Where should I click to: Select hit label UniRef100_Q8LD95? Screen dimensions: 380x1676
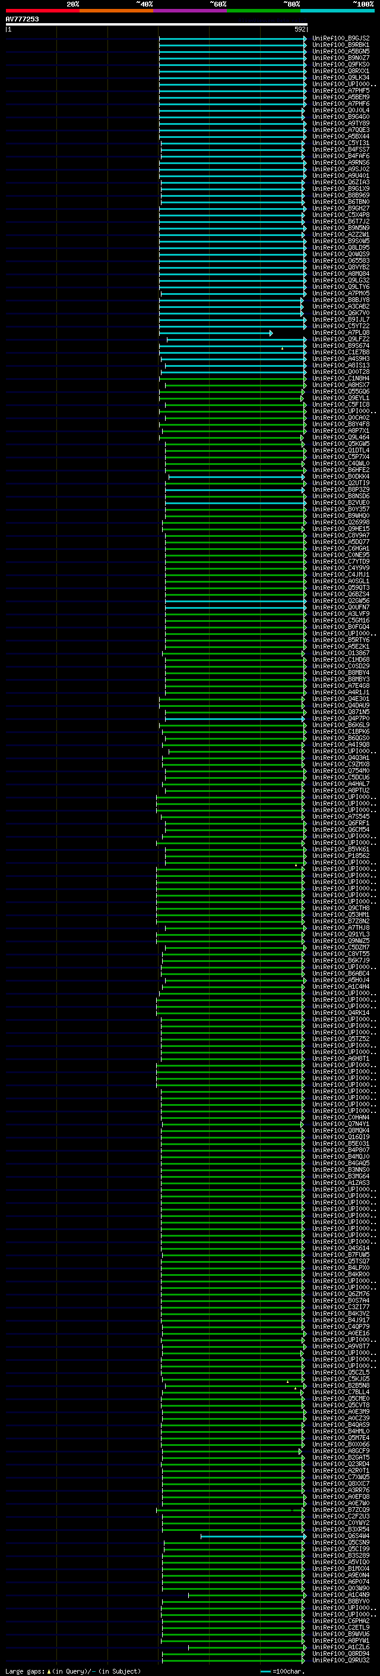coord(341,247)
